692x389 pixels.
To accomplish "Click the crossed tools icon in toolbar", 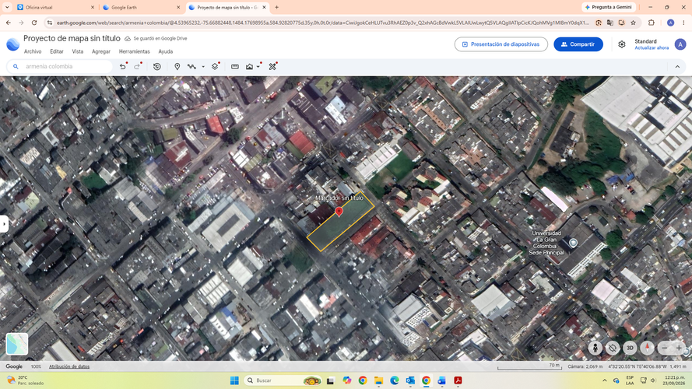I will (272, 67).
